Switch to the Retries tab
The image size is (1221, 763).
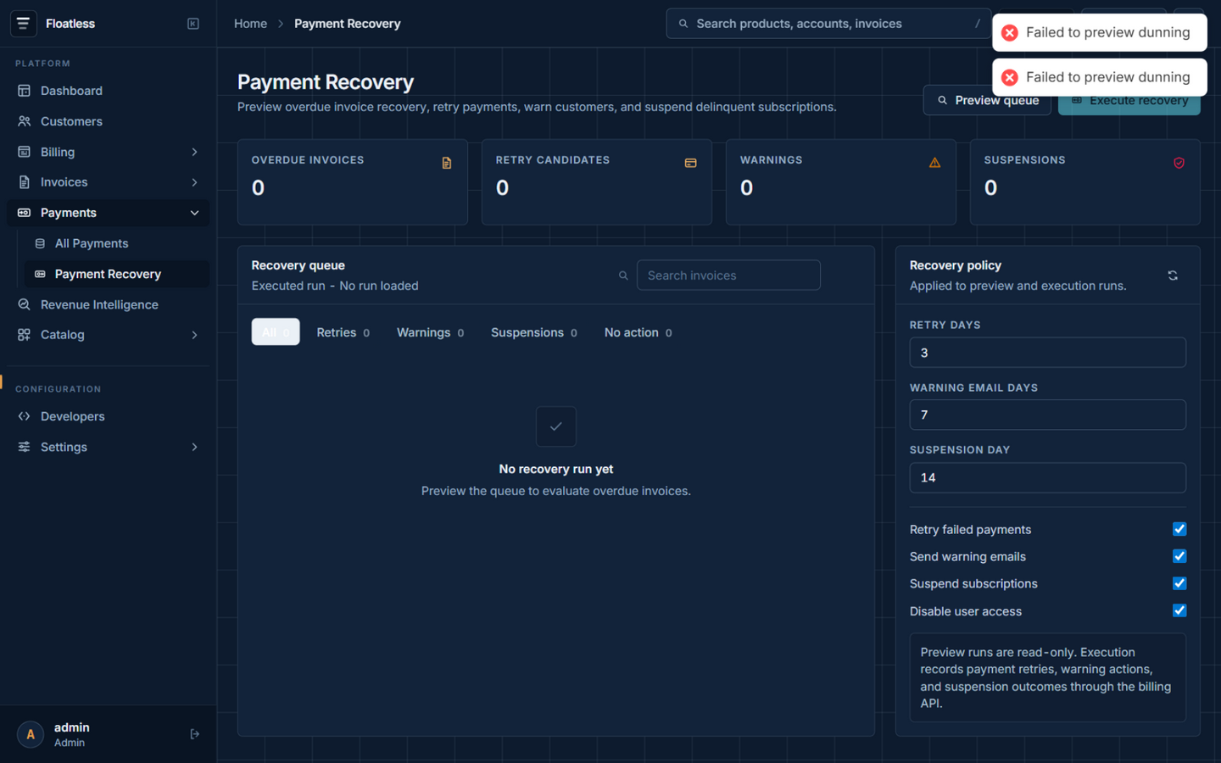click(x=343, y=332)
